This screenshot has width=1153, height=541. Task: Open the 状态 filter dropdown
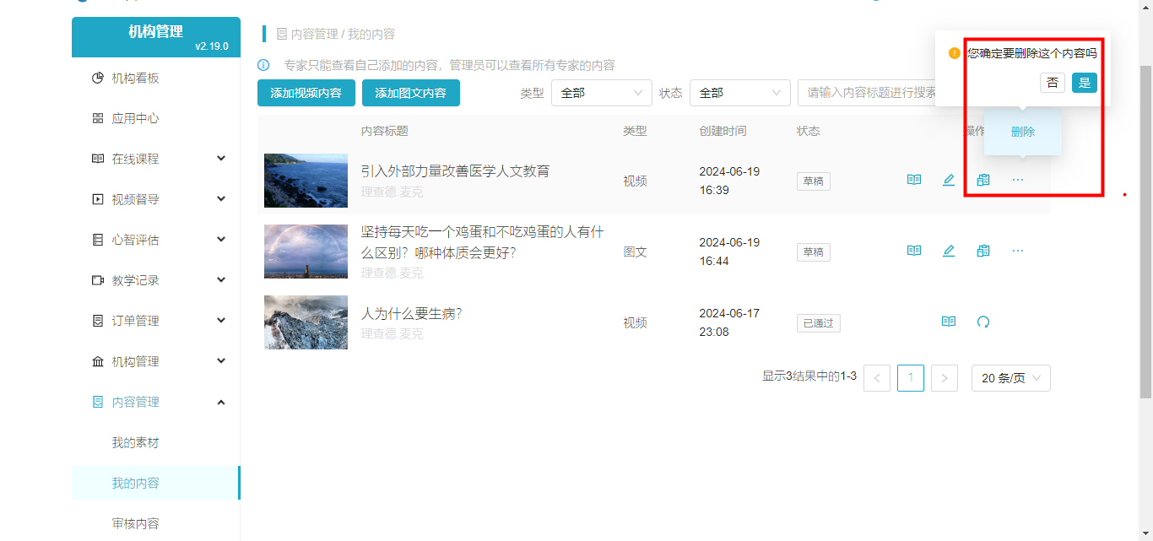(x=740, y=93)
